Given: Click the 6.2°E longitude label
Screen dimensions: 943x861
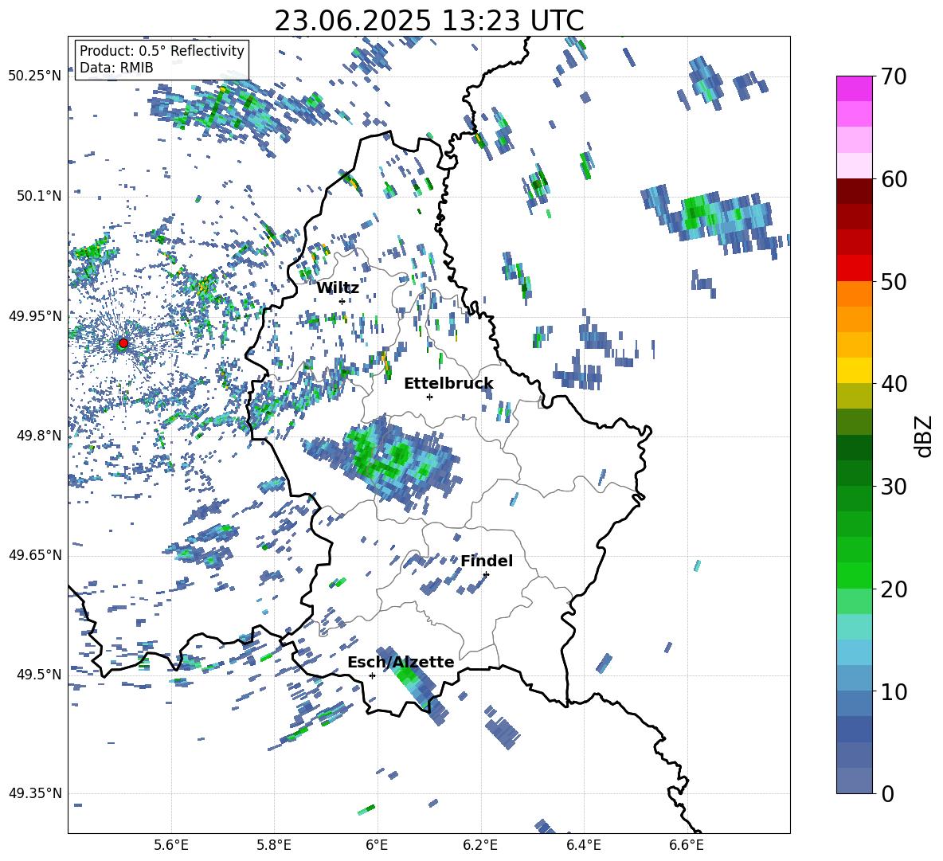Looking at the screenshot, I should click(x=480, y=845).
